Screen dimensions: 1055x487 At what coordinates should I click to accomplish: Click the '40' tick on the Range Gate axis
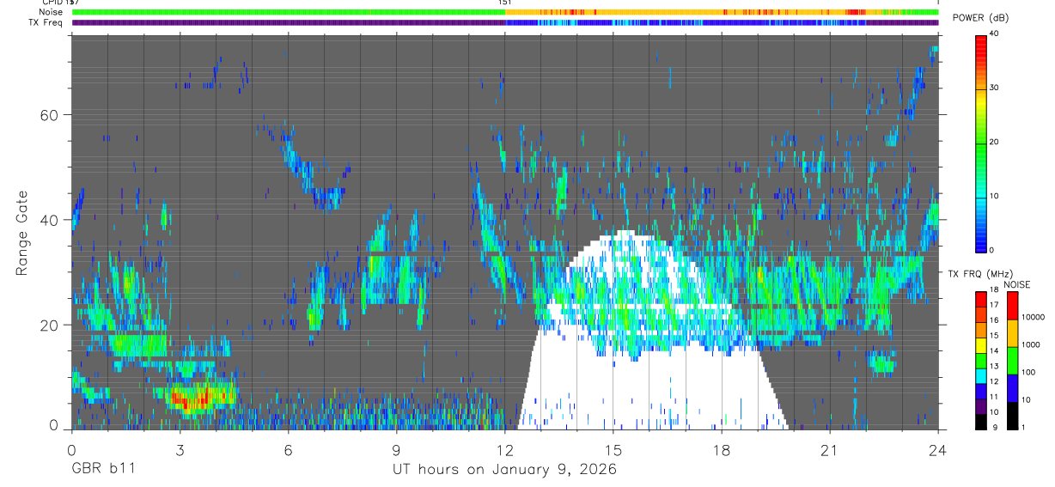(48, 221)
